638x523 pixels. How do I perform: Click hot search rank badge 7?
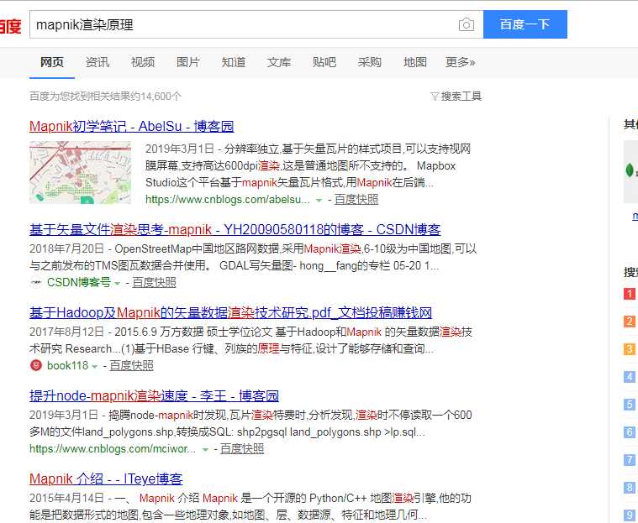click(x=630, y=459)
